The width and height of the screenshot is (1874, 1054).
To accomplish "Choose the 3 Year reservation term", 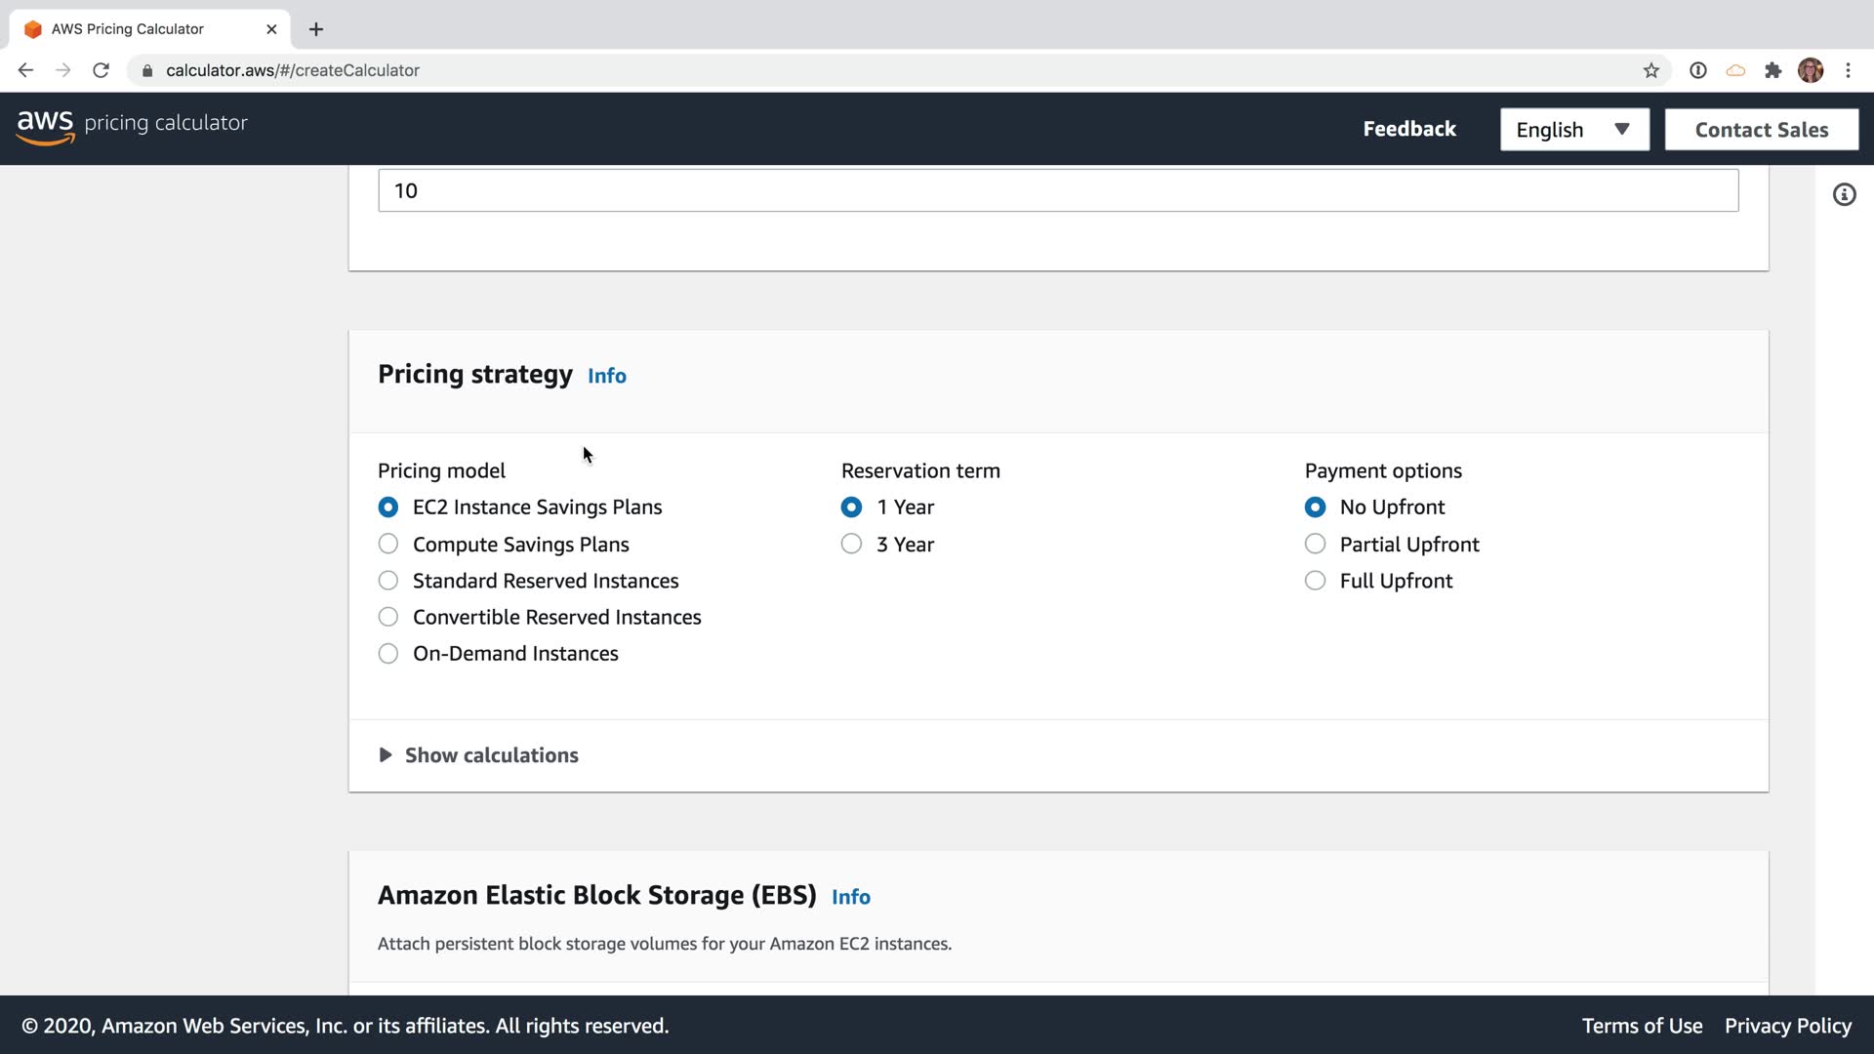I will point(851,544).
